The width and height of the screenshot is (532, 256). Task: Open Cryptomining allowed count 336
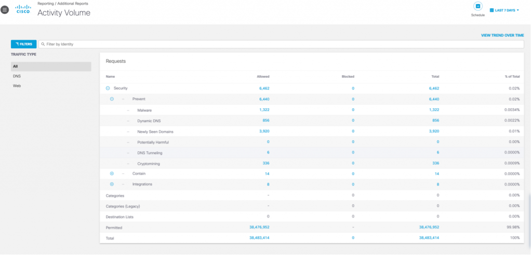coord(265,163)
